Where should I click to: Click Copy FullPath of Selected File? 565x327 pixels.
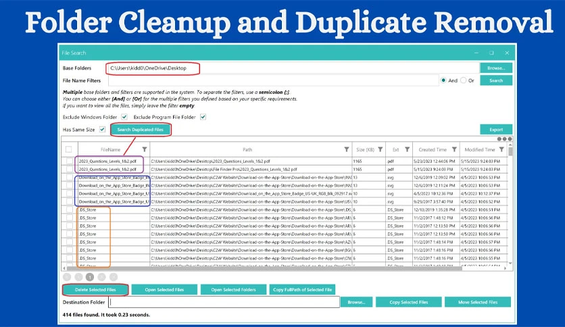pos(302,290)
